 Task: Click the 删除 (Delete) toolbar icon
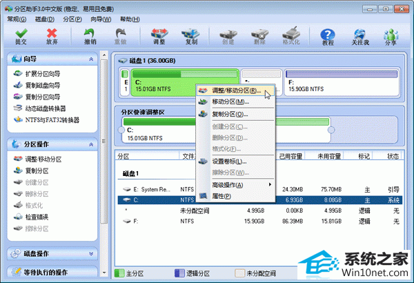tap(259, 36)
